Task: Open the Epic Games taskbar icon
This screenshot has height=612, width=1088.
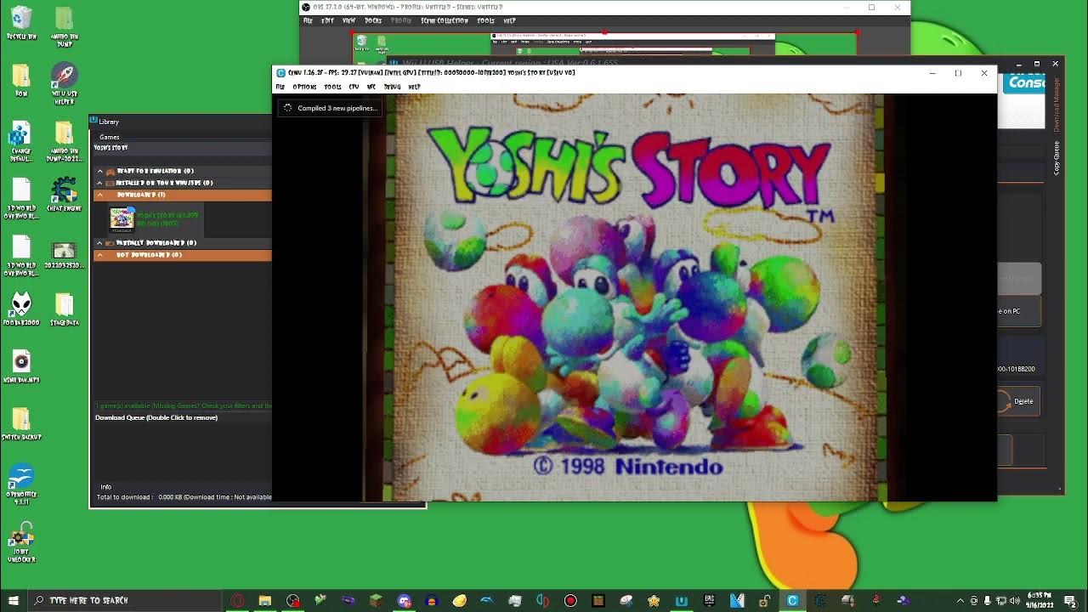Action: click(709, 600)
